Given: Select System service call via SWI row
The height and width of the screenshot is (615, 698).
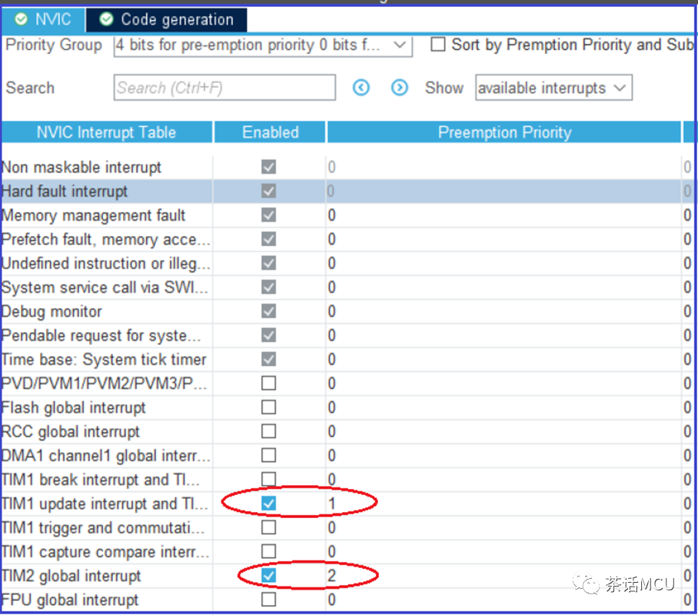Looking at the screenshot, I should [347, 288].
